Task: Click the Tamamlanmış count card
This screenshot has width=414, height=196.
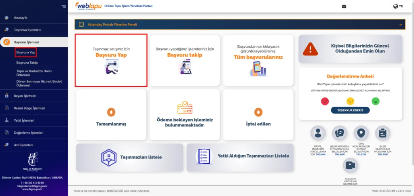Action: click(x=111, y=115)
